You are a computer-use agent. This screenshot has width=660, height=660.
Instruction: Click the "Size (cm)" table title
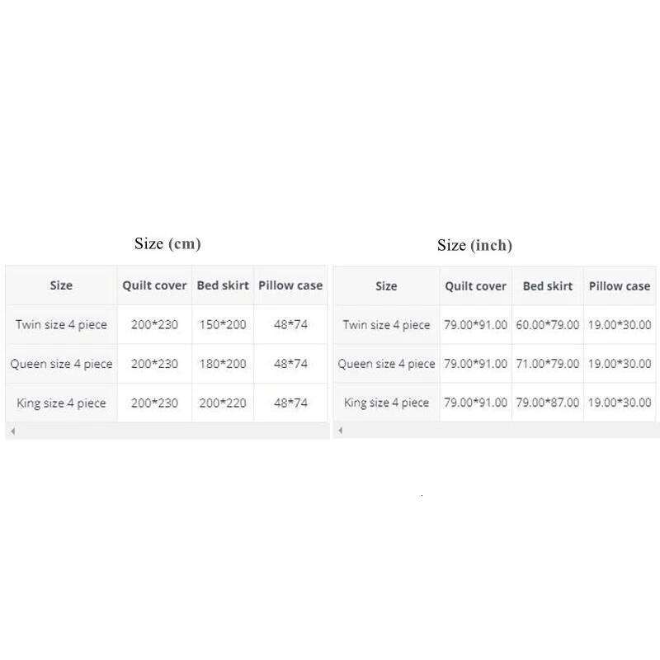(x=167, y=243)
